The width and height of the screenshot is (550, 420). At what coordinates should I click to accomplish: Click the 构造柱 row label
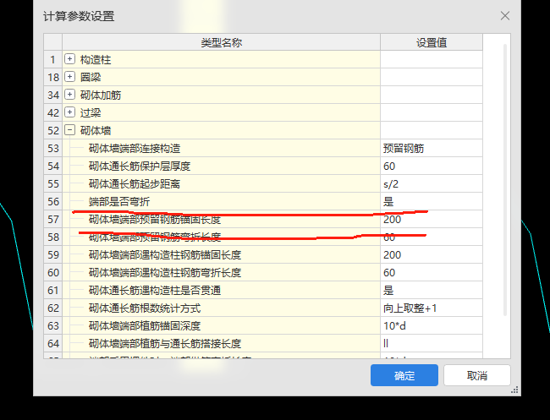coord(96,59)
